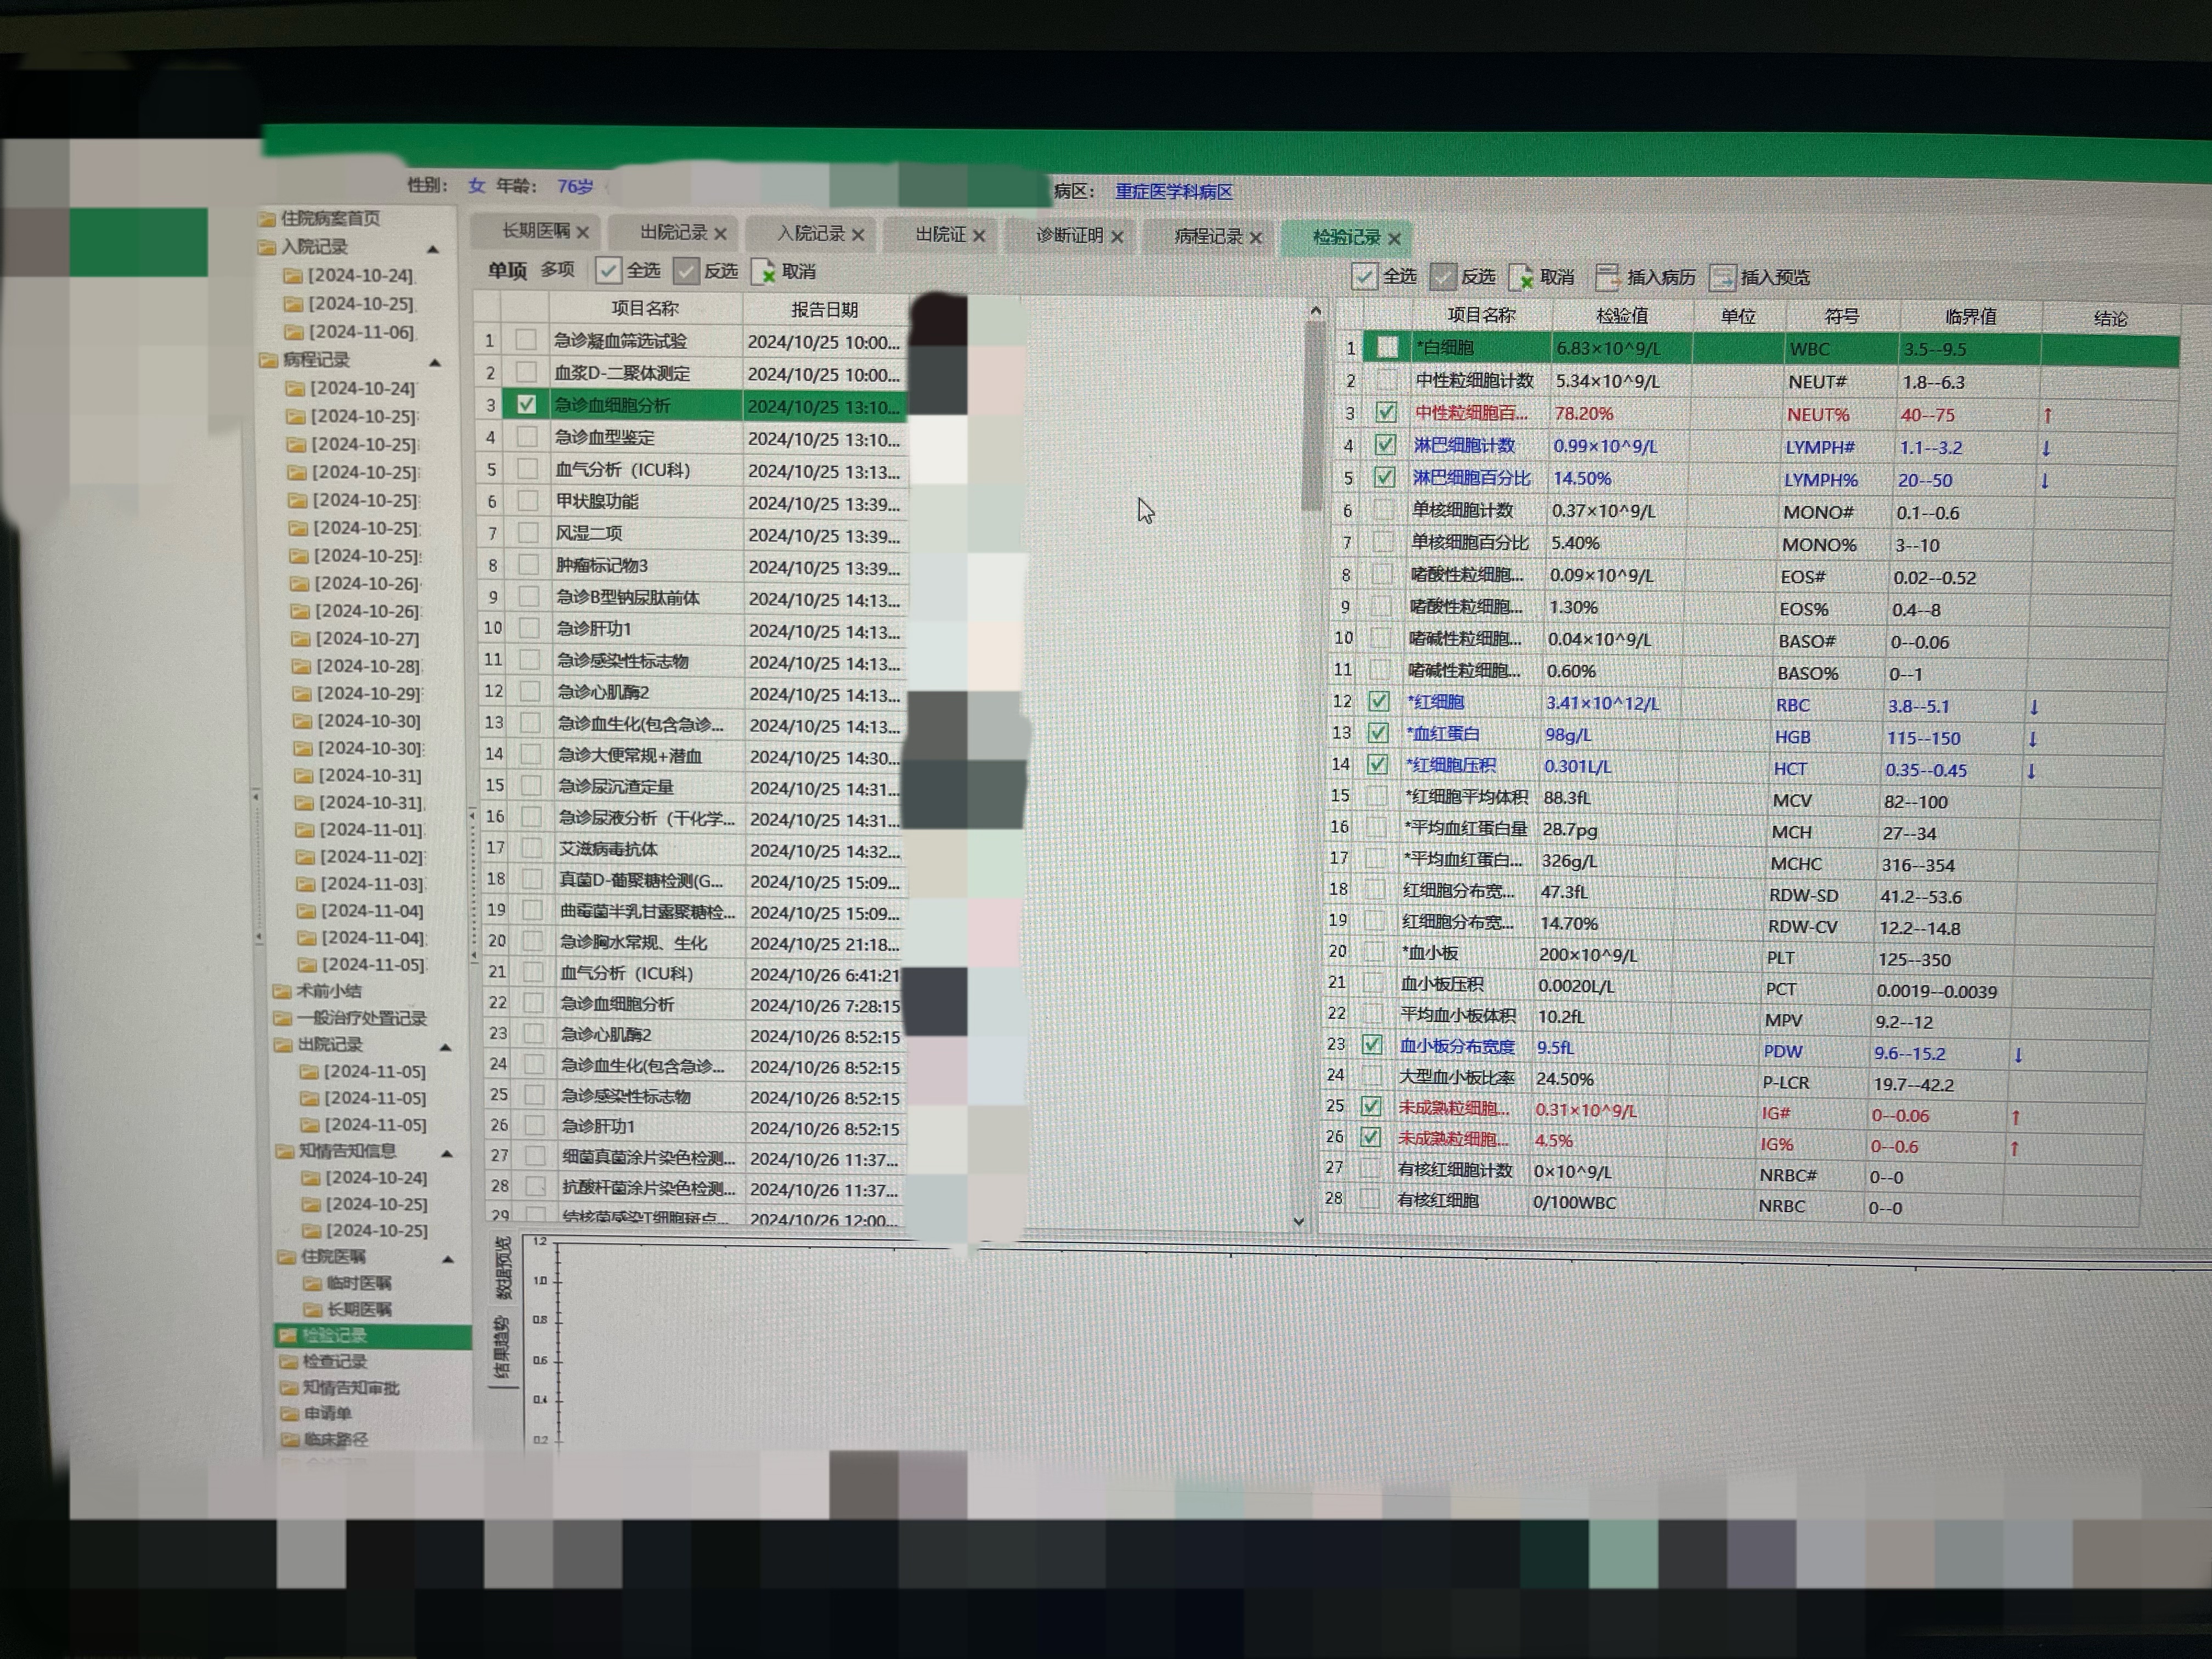Click the 插入预览 icon
Screen dimensions: 2212x1659
tap(1722, 277)
